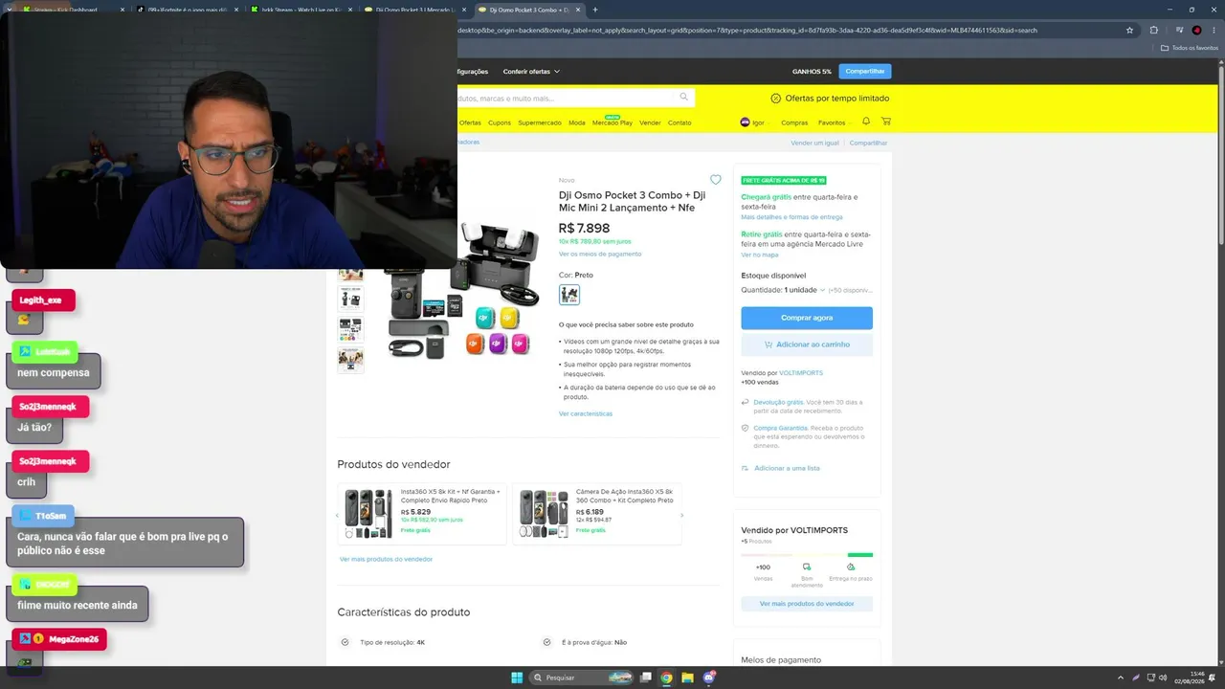The height and width of the screenshot is (689, 1225).
Task: Open File Explorer from the taskbar
Action: [x=687, y=678]
